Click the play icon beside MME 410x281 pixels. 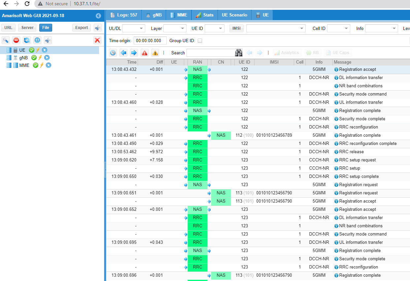(x=49, y=65)
